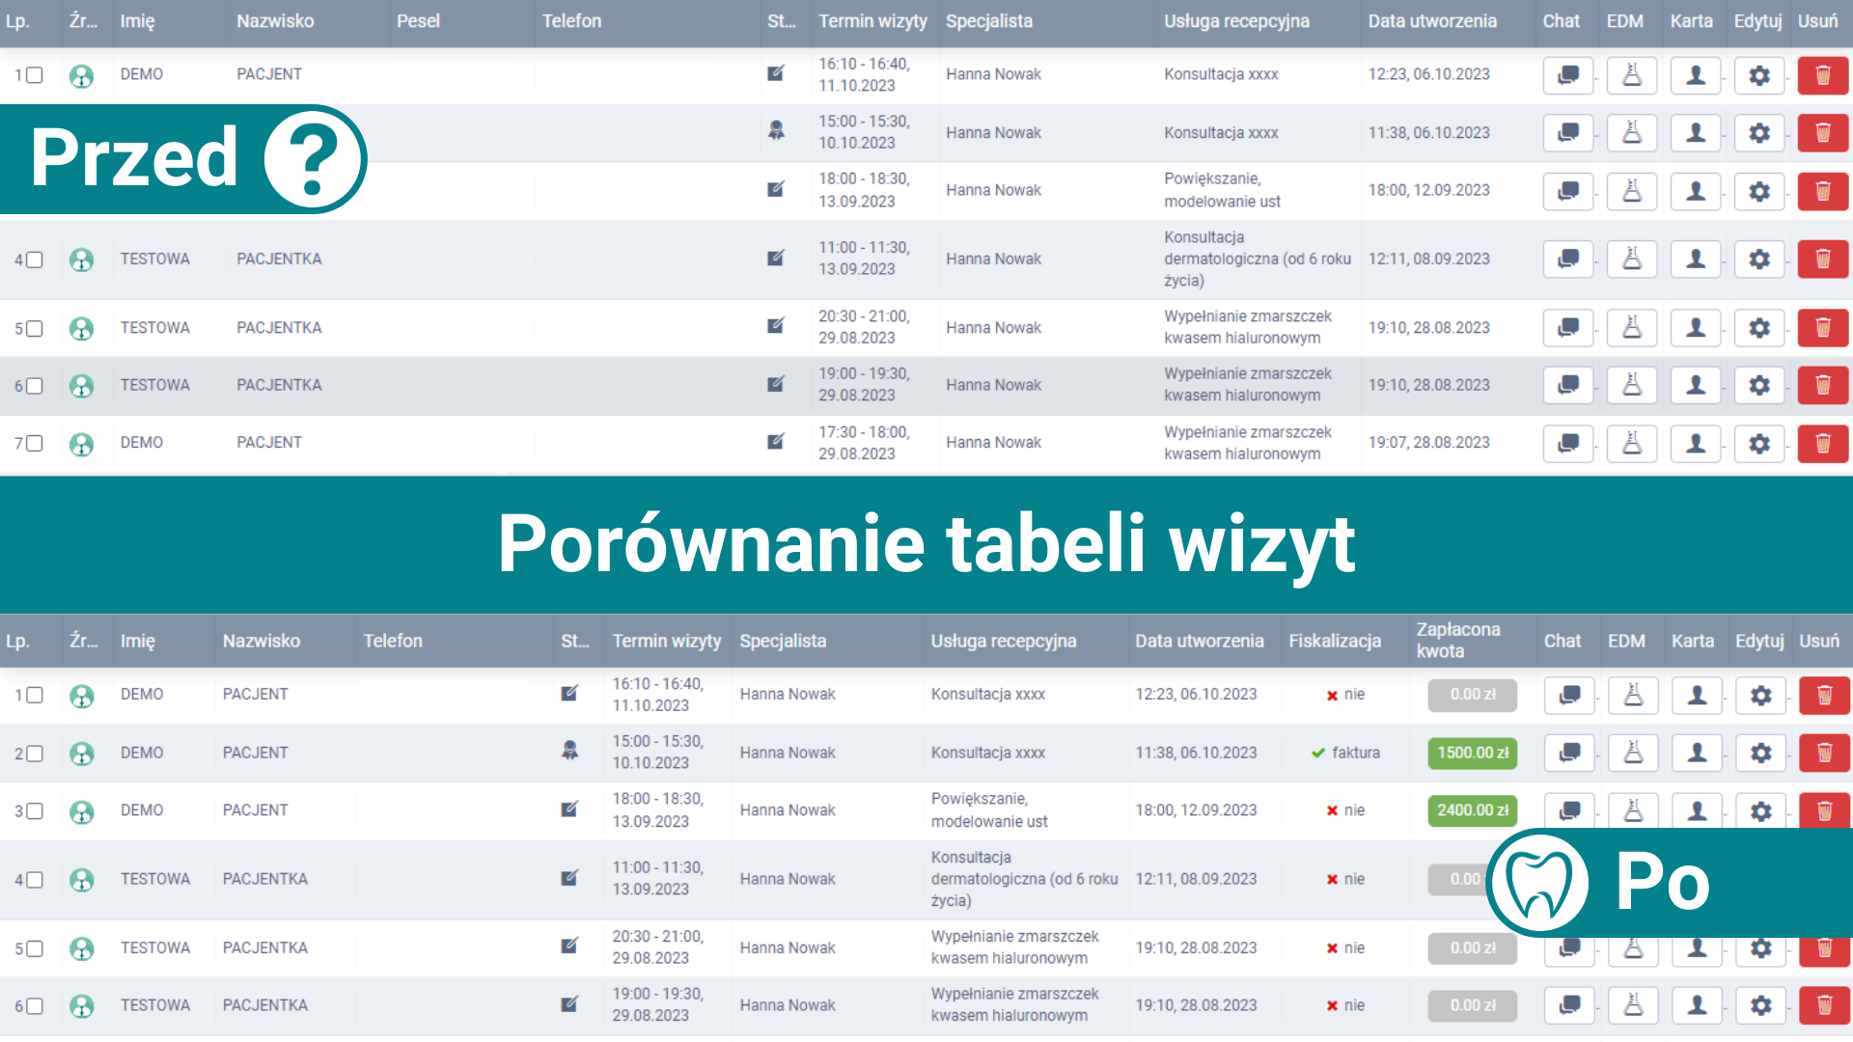Sort by Pesel column header in Przed table
This screenshot has height=1042, width=1853.
(418, 21)
